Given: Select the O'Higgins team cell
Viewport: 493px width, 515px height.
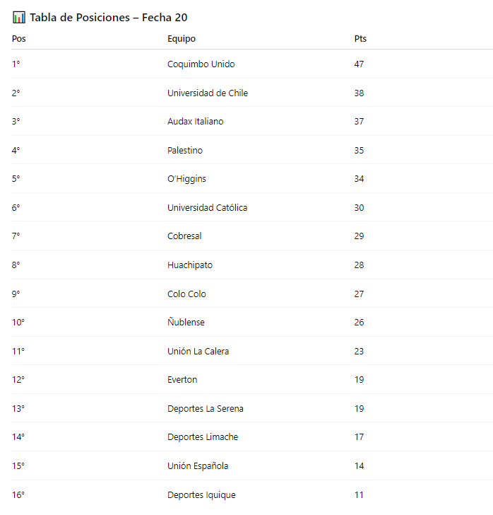Looking at the screenshot, I should [186, 179].
